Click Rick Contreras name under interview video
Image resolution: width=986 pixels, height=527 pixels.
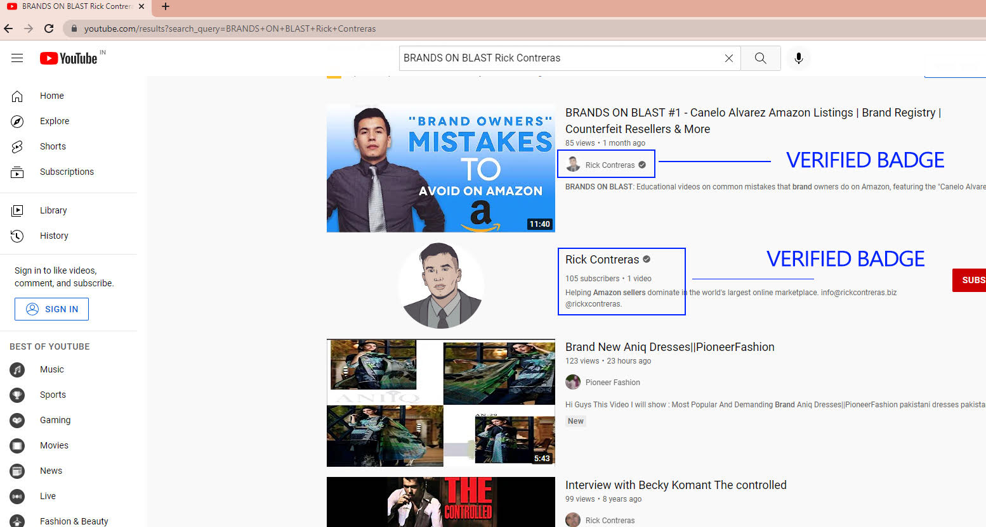pos(610,521)
